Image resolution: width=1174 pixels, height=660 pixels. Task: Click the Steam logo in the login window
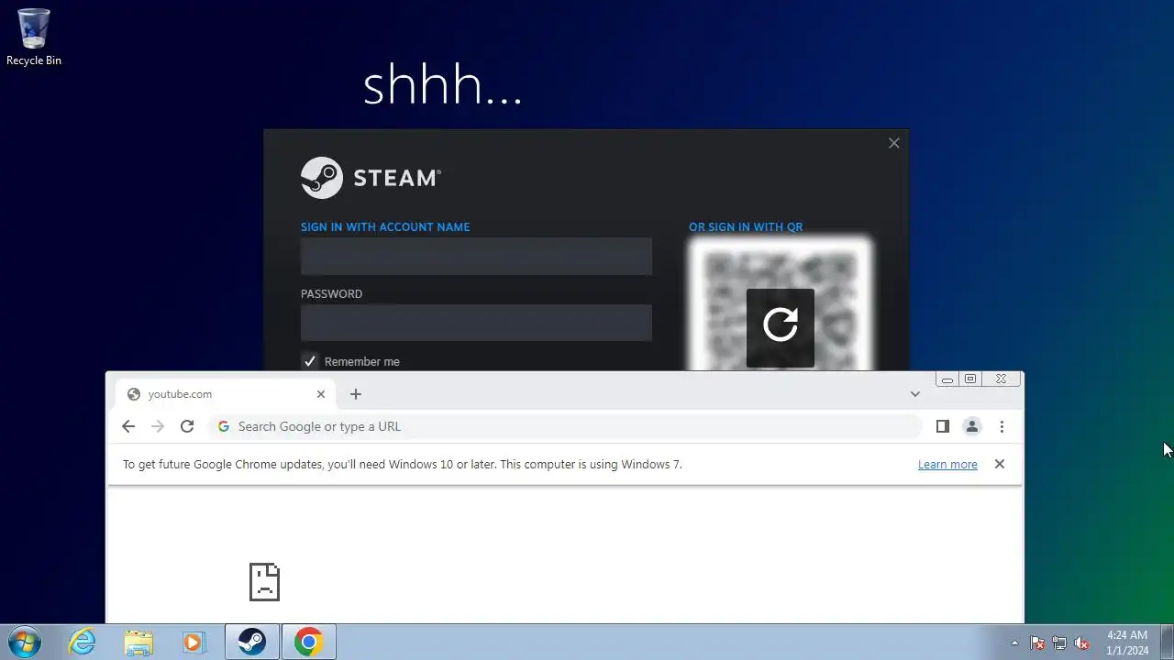tap(371, 178)
